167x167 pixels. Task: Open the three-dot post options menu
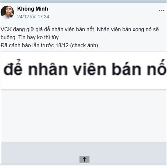161,11
